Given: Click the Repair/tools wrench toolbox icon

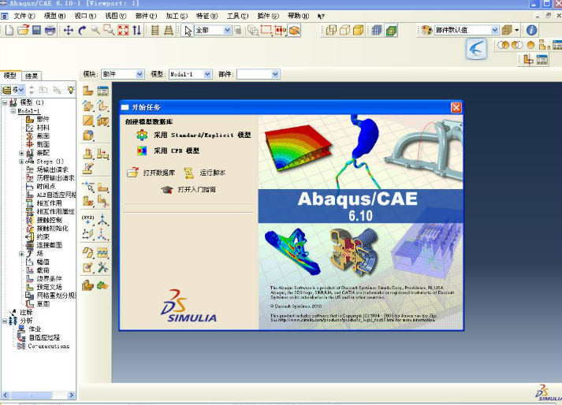Looking at the screenshot, I should click(x=102, y=267).
